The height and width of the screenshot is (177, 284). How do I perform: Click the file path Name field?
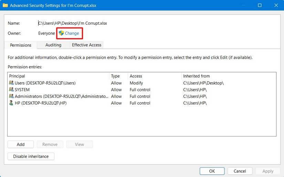(x=73, y=23)
